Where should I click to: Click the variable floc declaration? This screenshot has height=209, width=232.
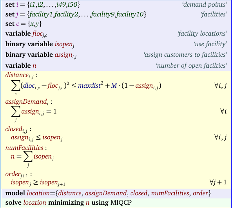26,34
